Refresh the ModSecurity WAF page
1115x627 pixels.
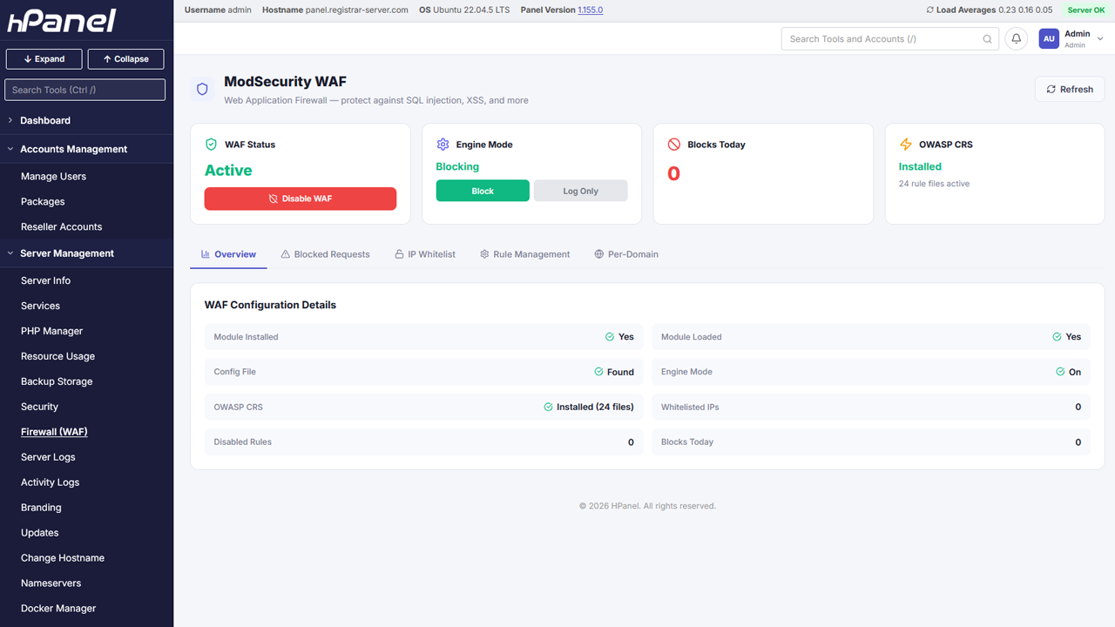click(x=1070, y=89)
